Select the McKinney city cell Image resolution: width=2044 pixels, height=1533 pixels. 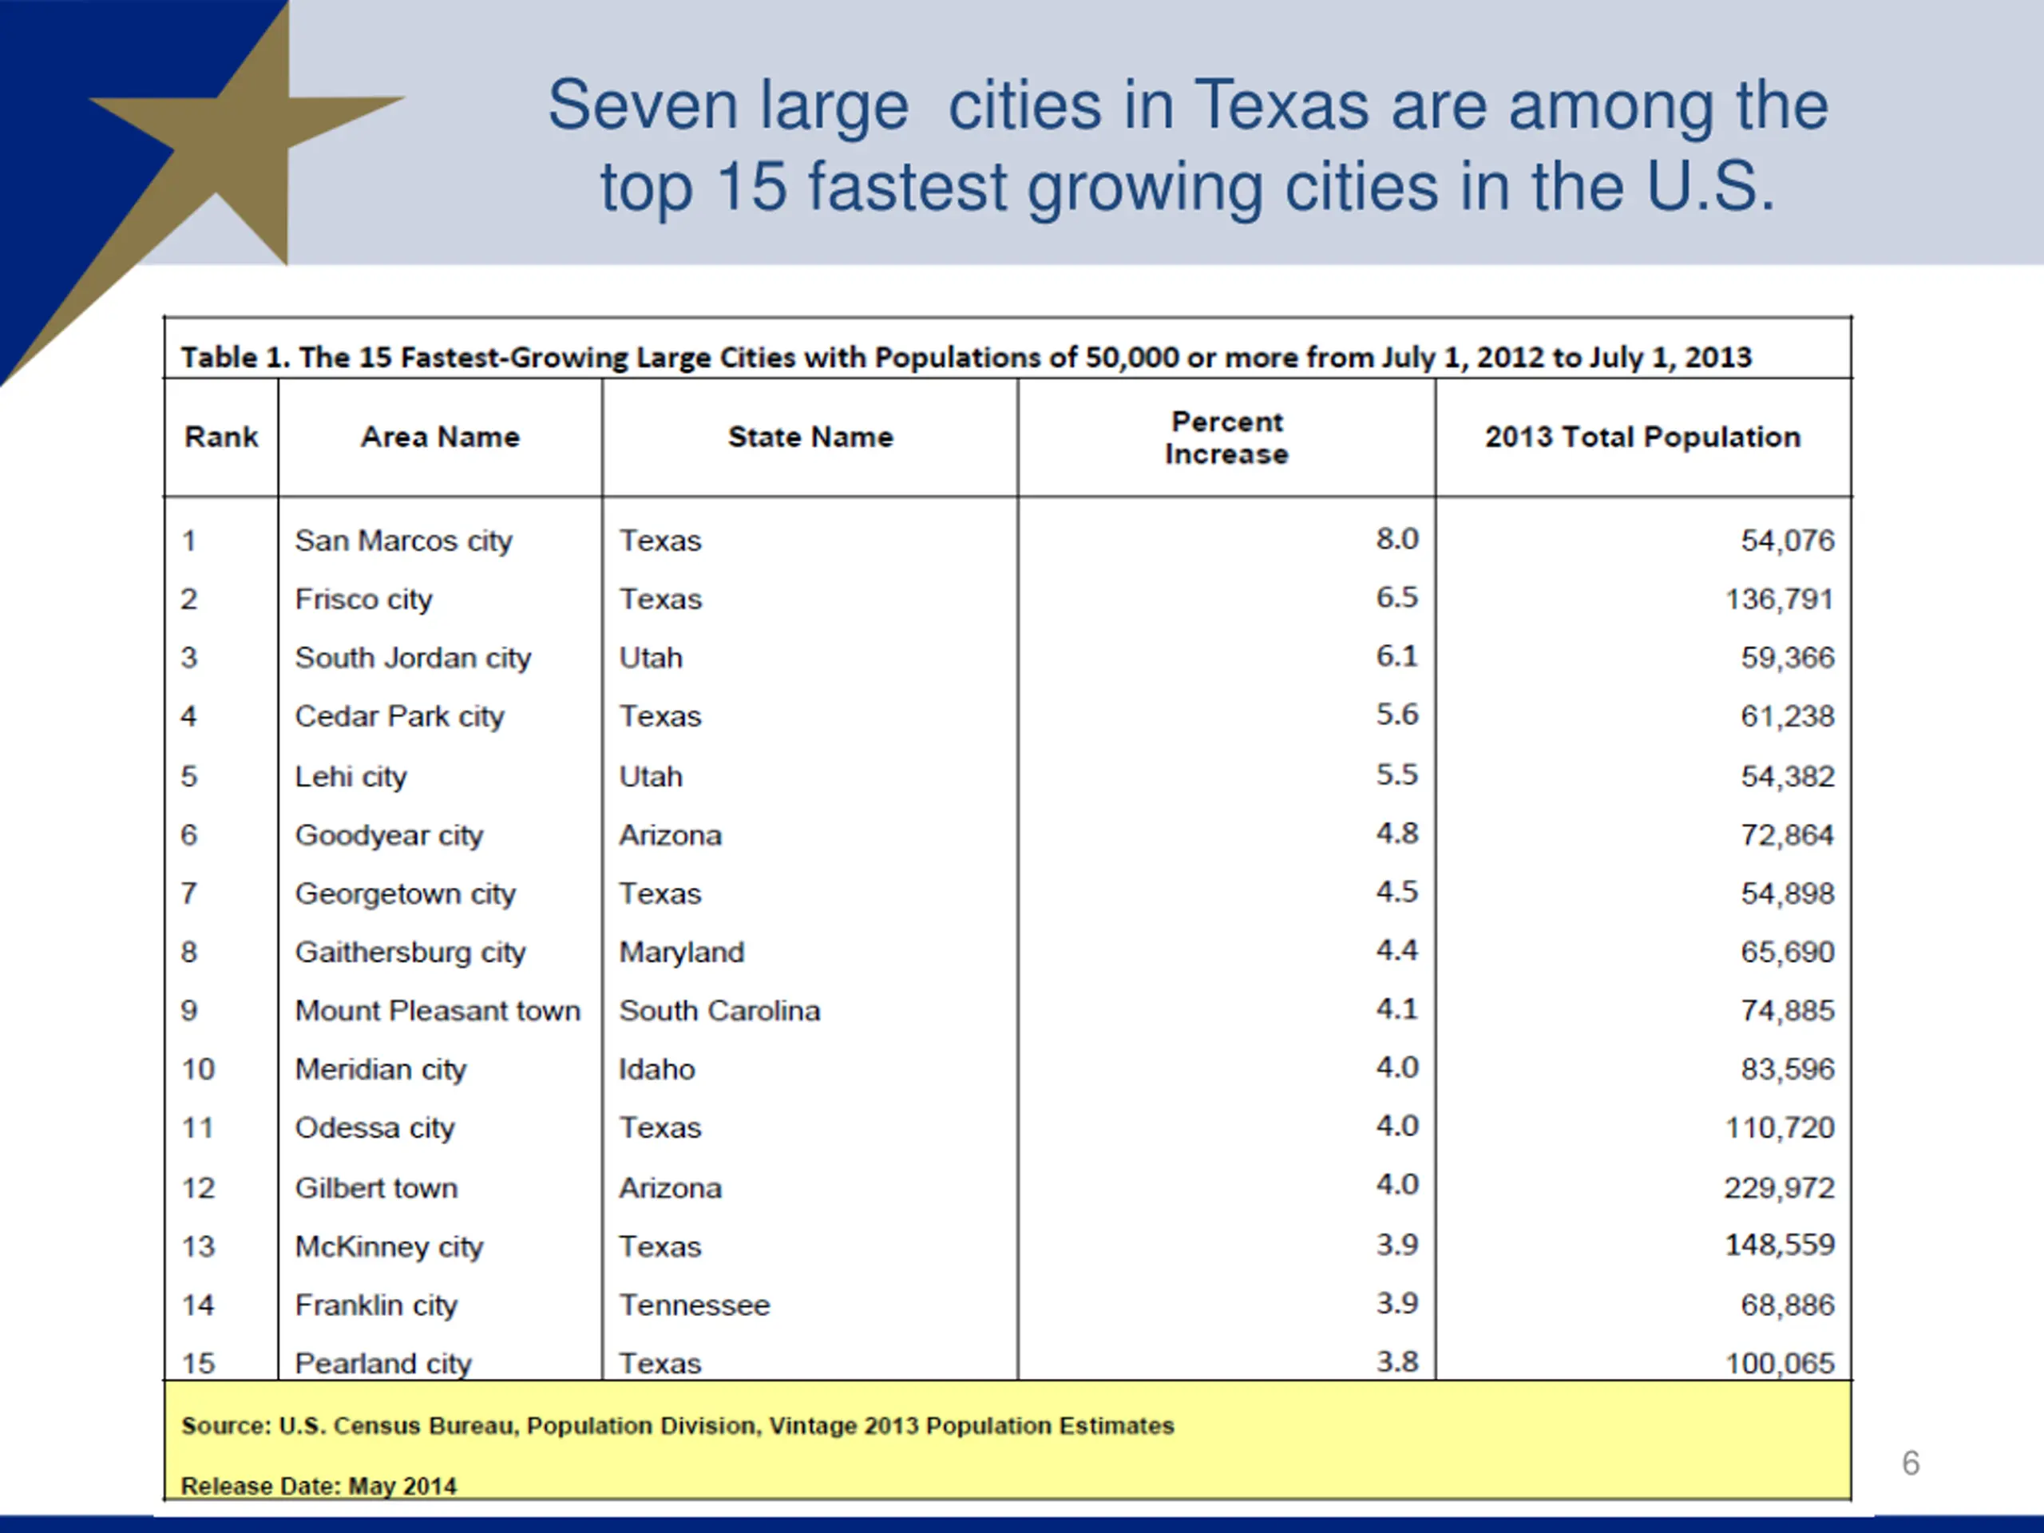pyautogui.click(x=389, y=1246)
